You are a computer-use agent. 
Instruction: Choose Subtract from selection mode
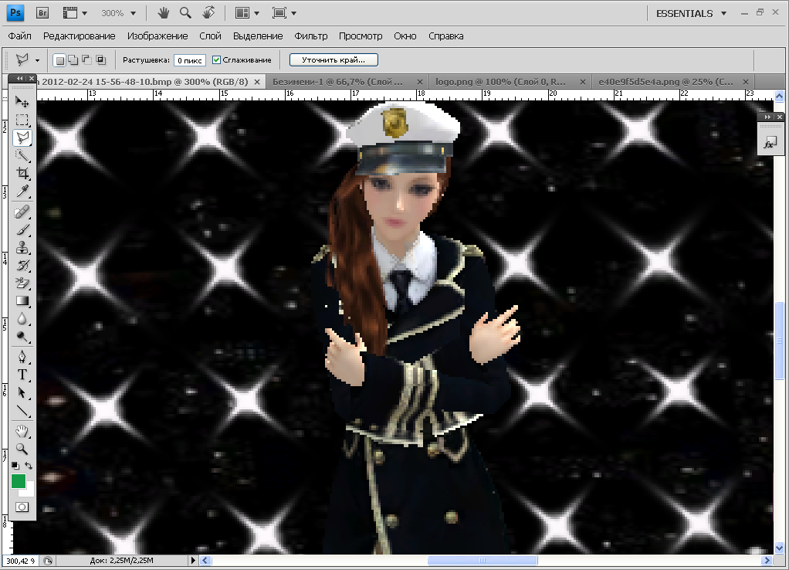tap(87, 60)
